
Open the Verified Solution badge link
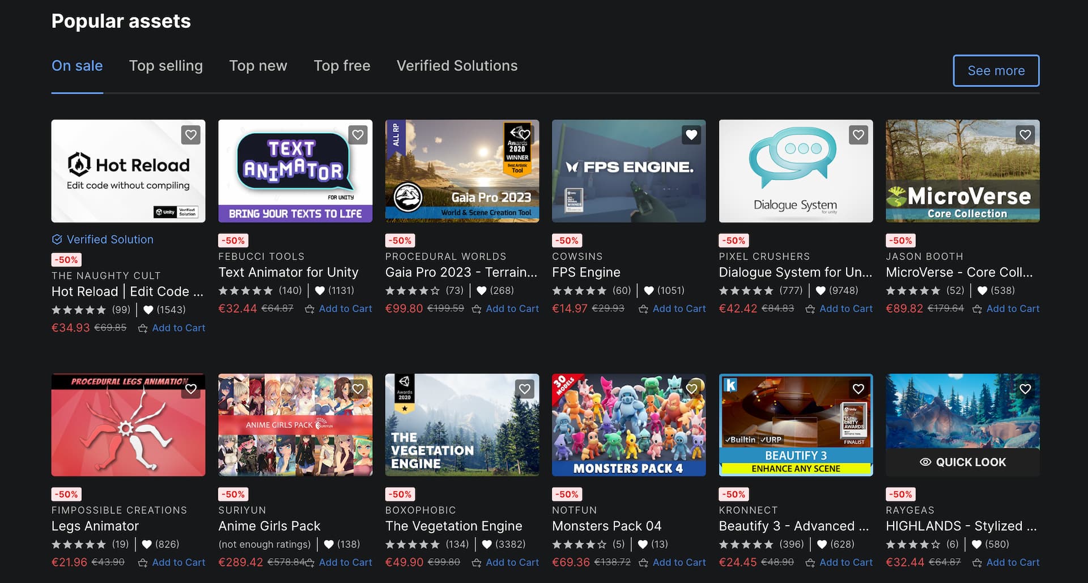pyautogui.click(x=103, y=240)
